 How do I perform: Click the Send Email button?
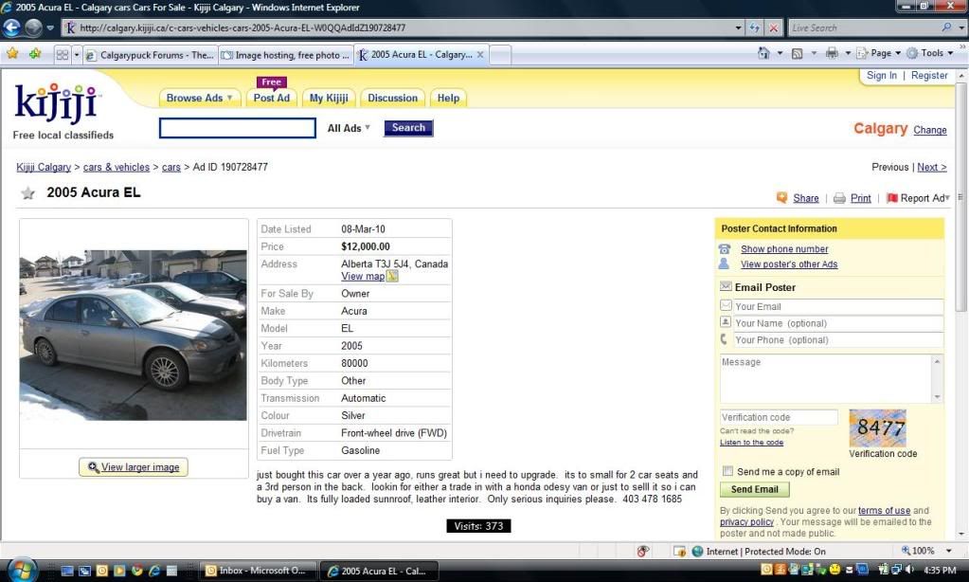754,489
